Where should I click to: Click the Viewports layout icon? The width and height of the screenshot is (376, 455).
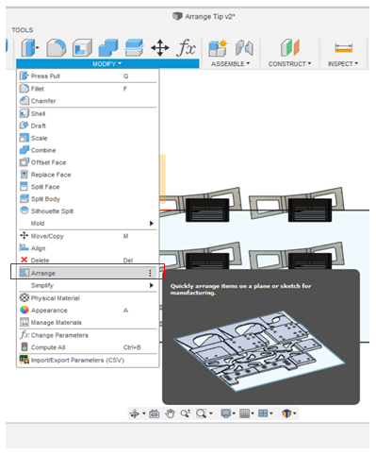(263, 413)
